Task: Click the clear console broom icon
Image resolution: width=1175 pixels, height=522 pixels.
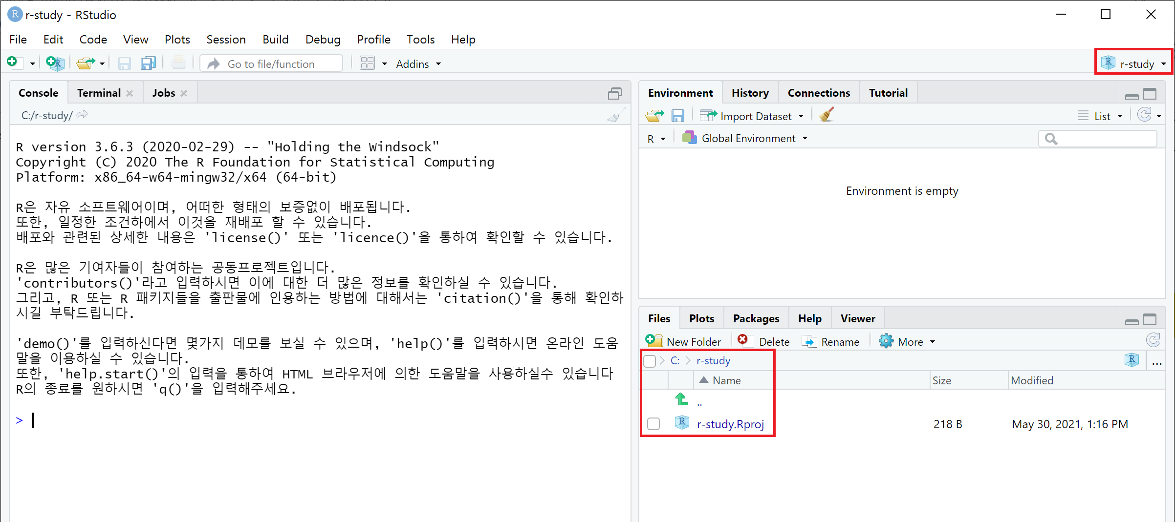Action: point(616,115)
